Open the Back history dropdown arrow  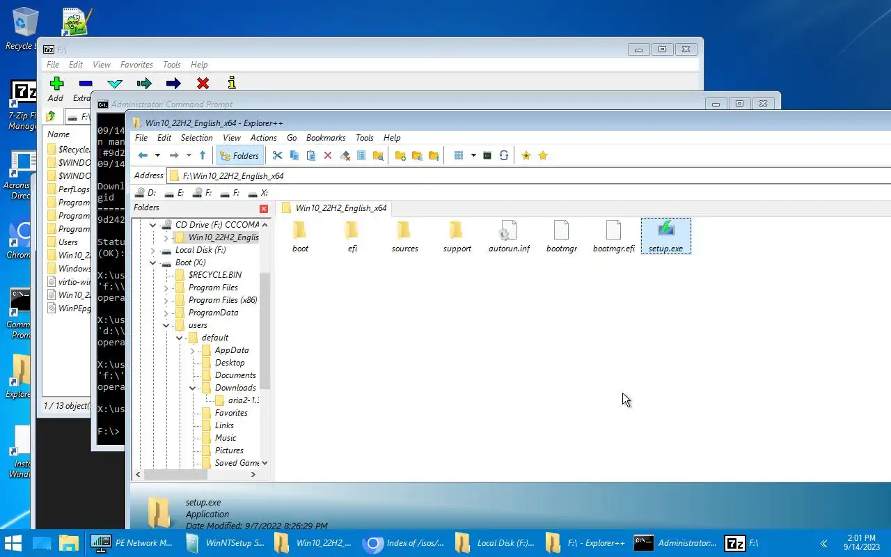(x=157, y=156)
